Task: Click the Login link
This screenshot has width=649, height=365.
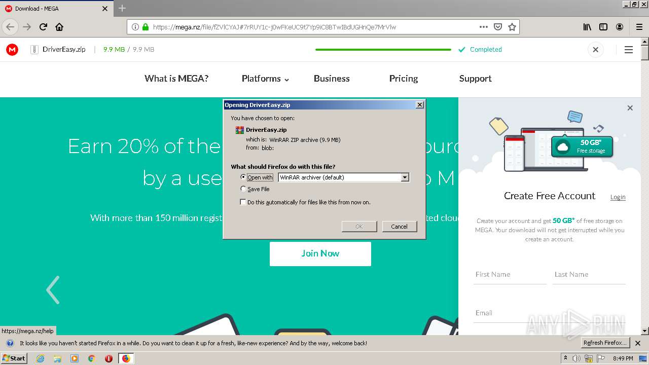Action: (x=618, y=197)
